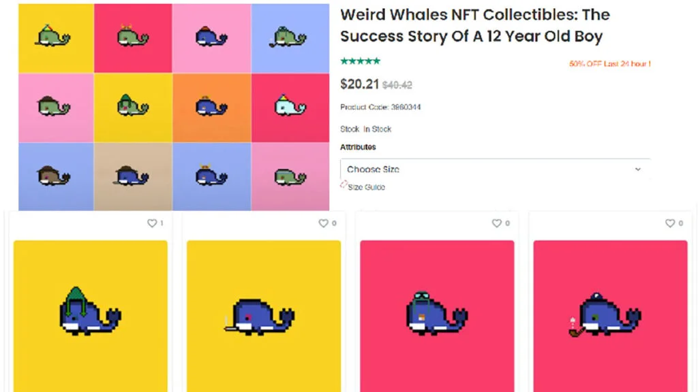Viewport: 698px width, 392px height.
Task: Click the 50% OFF promo text
Action: (x=609, y=63)
